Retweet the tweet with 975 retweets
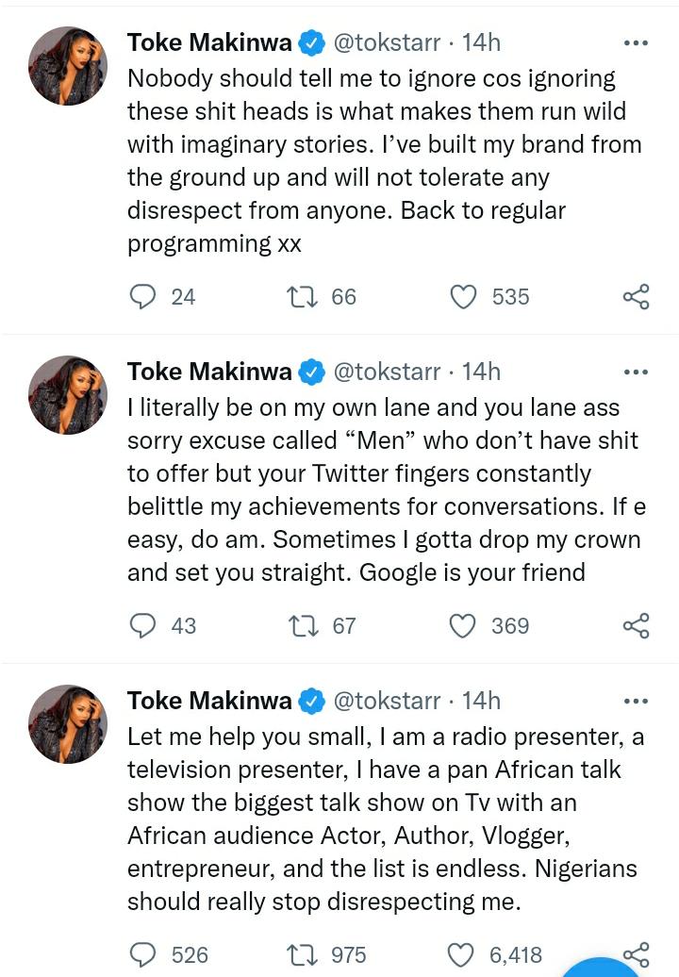The height and width of the screenshot is (977, 679). tap(302, 954)
